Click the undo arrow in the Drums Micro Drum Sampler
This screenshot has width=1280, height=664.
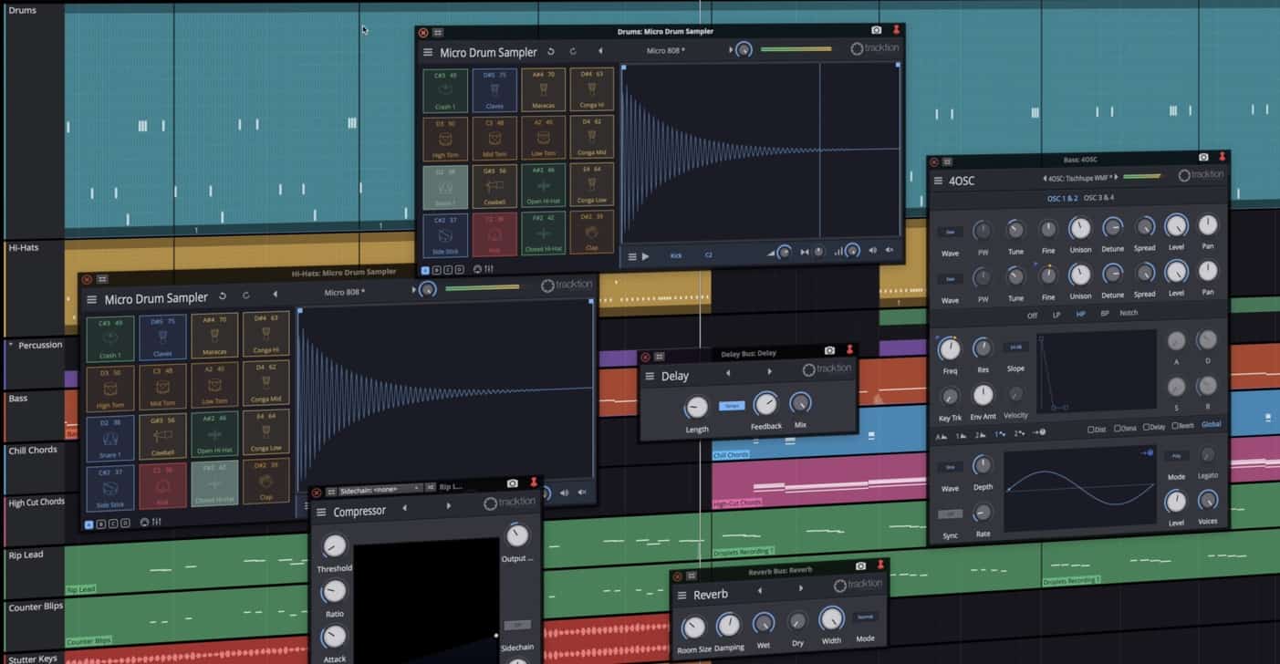point(551,52)
